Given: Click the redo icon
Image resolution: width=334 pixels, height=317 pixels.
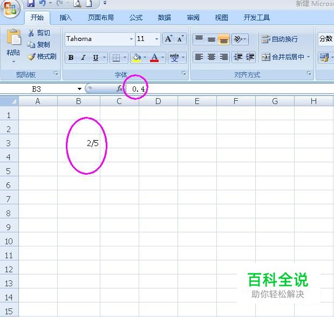Looking at the screenshot, I should [x=60, y=3].
